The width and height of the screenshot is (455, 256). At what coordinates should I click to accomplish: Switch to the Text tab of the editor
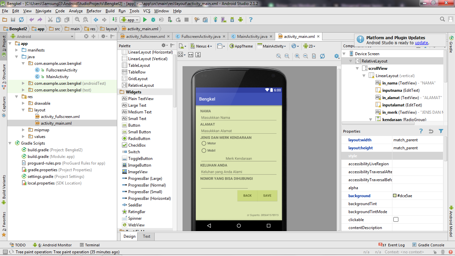(146, 236)
